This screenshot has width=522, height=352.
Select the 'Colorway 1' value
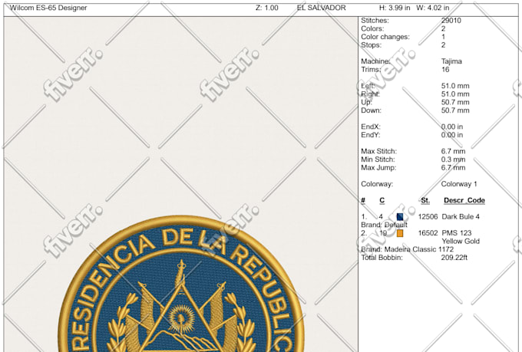point(459,184)
